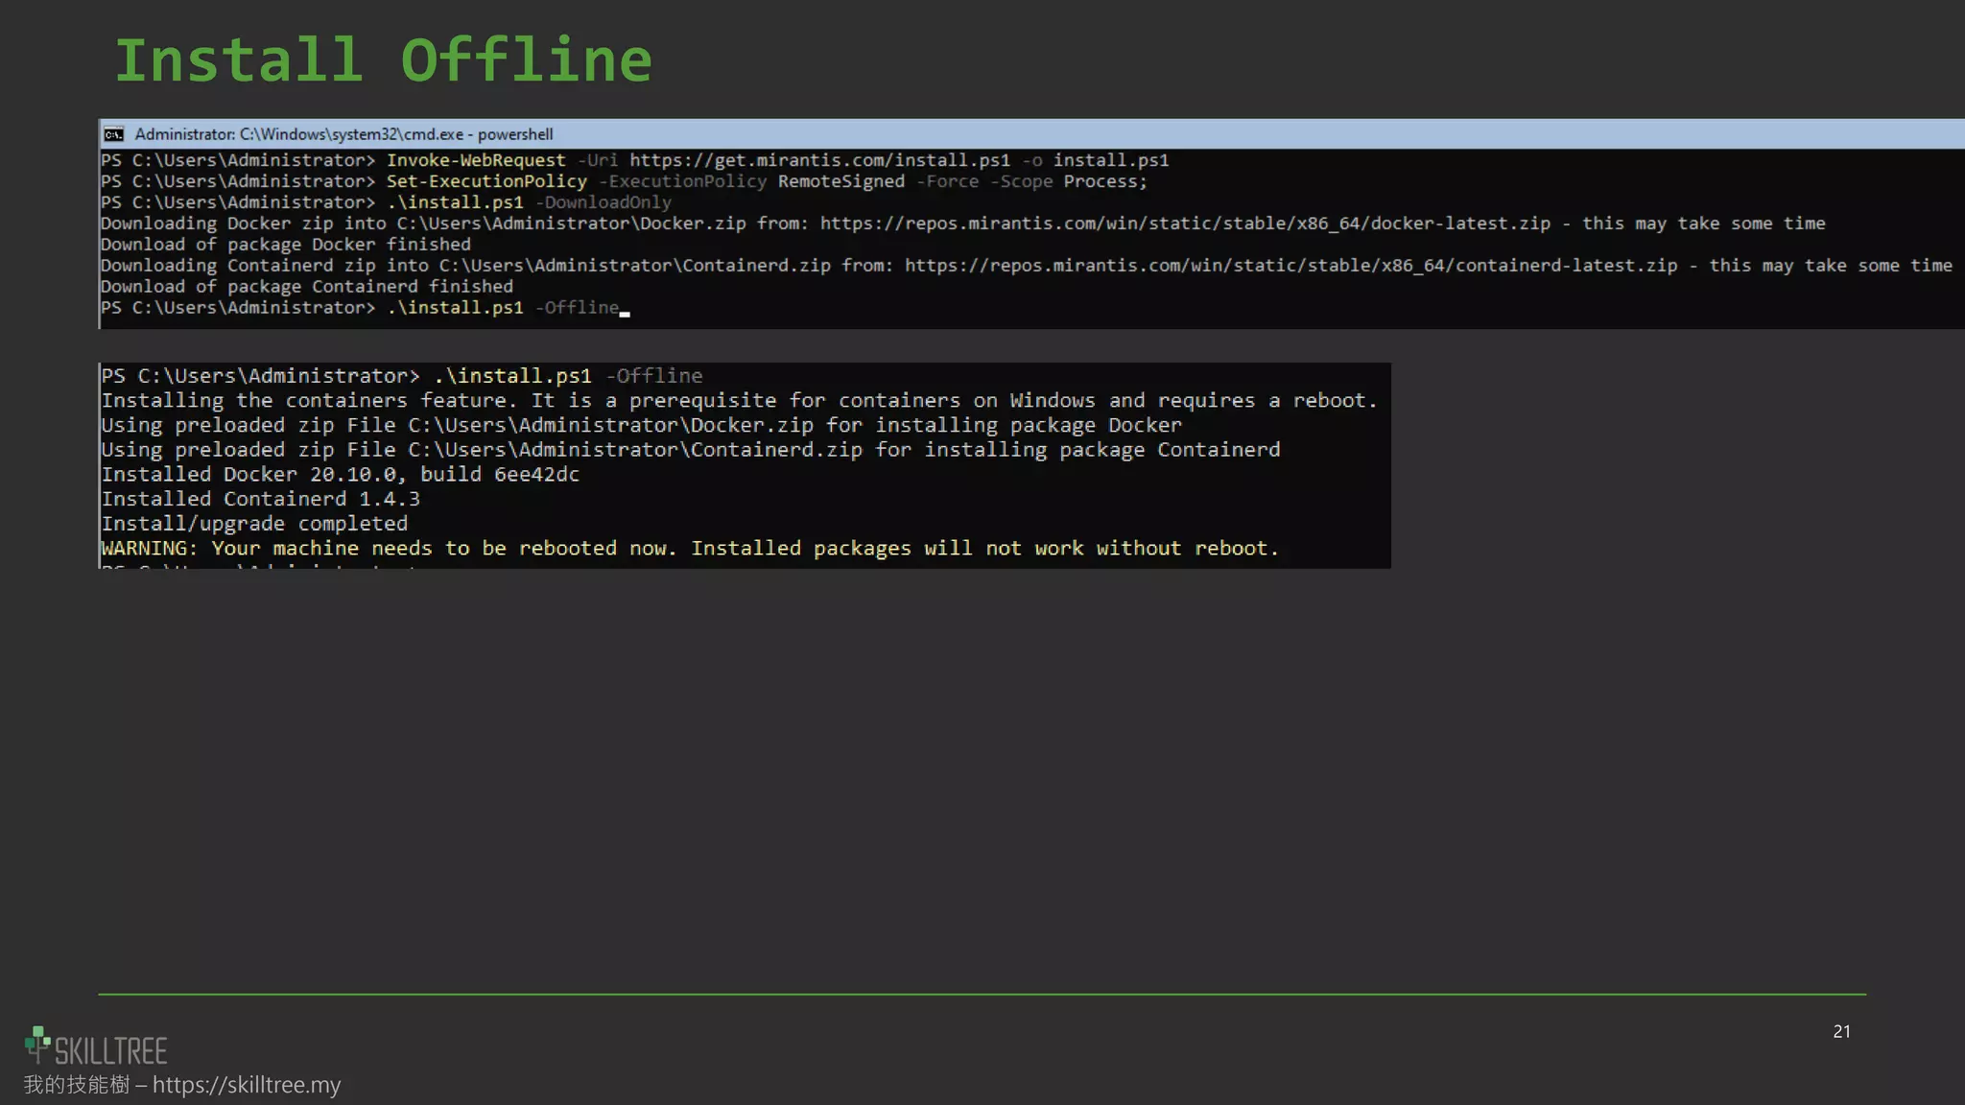Click 'Installed Containerd 1.4.3' line
Screen dimensions: 1965x1105
pos(260,499)
